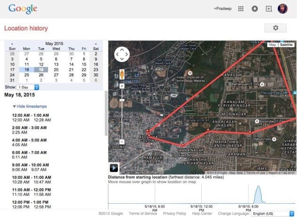
Task: Pan the map left
Action: coord(117,54)
